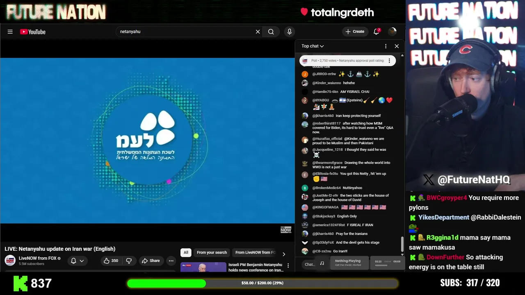The width and height of the screenshot is (525, 295).
Task: Select @thearmorofgrace WW3 chat message
Action: click(351, 165)
